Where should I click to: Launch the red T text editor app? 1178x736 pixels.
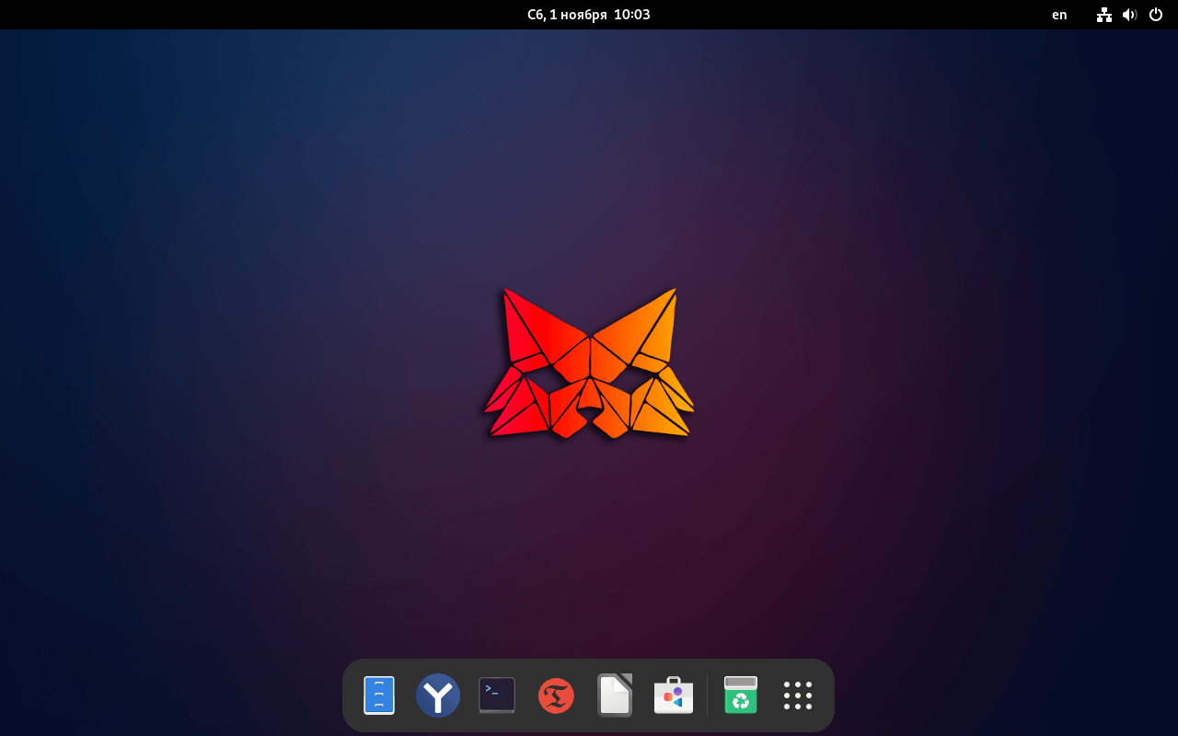[556, 696]
